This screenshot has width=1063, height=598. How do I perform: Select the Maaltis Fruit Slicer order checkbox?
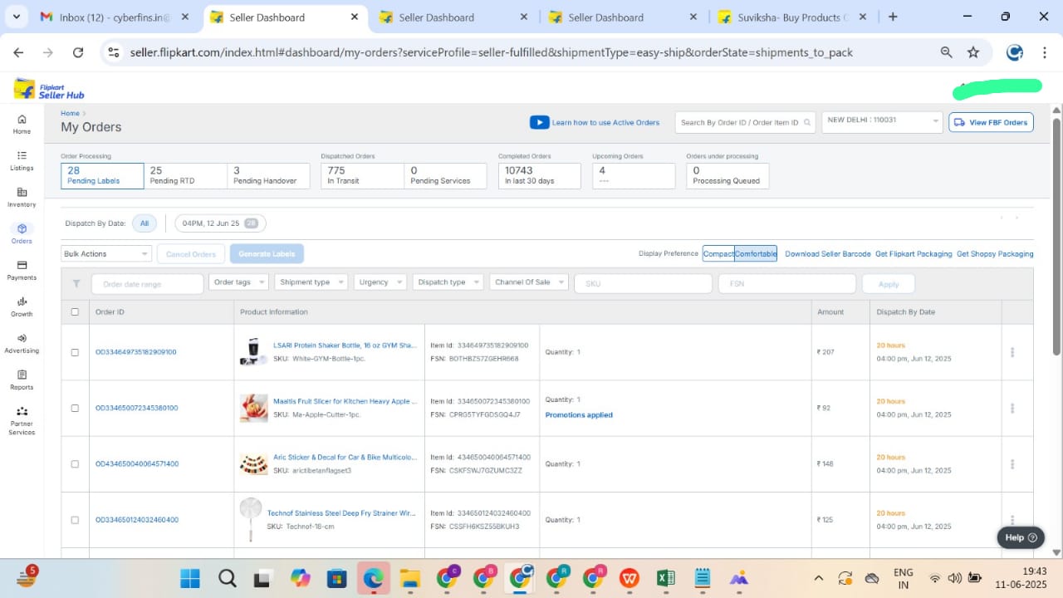75,408
